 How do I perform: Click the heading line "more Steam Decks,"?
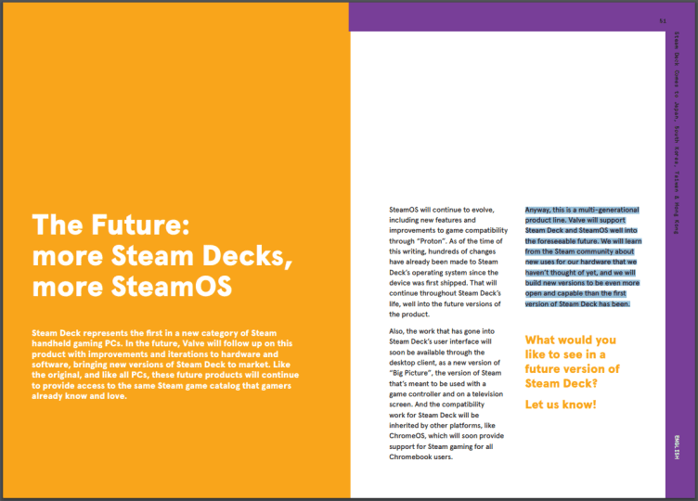coord(162,256)
